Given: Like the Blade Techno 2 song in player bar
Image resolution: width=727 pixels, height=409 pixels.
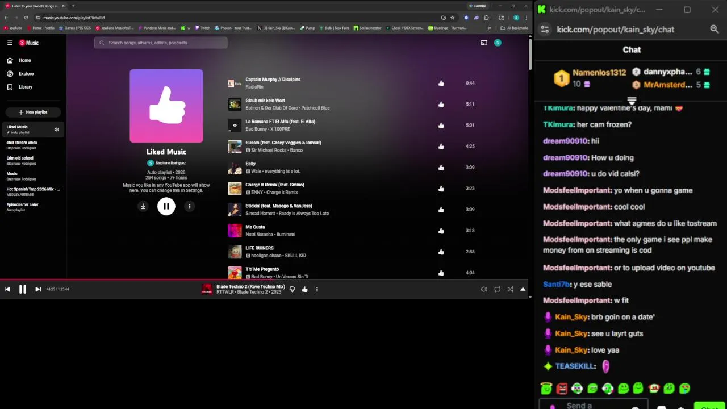Looking at the screenshot, I should click(305, 289).
